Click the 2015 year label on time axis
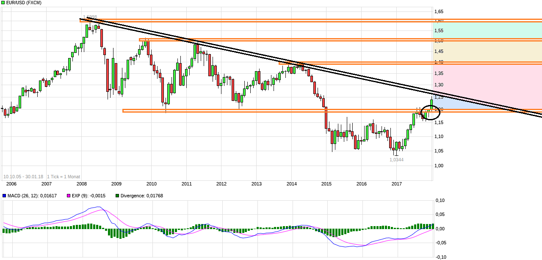The height and width of the screenshot is (260, 542). (x=326, y=184)
